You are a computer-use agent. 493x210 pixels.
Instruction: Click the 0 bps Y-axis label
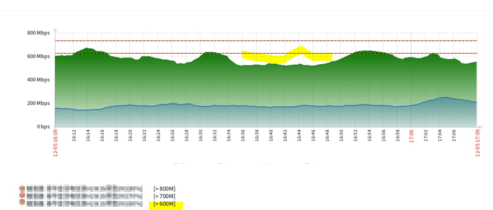[43, 127]
